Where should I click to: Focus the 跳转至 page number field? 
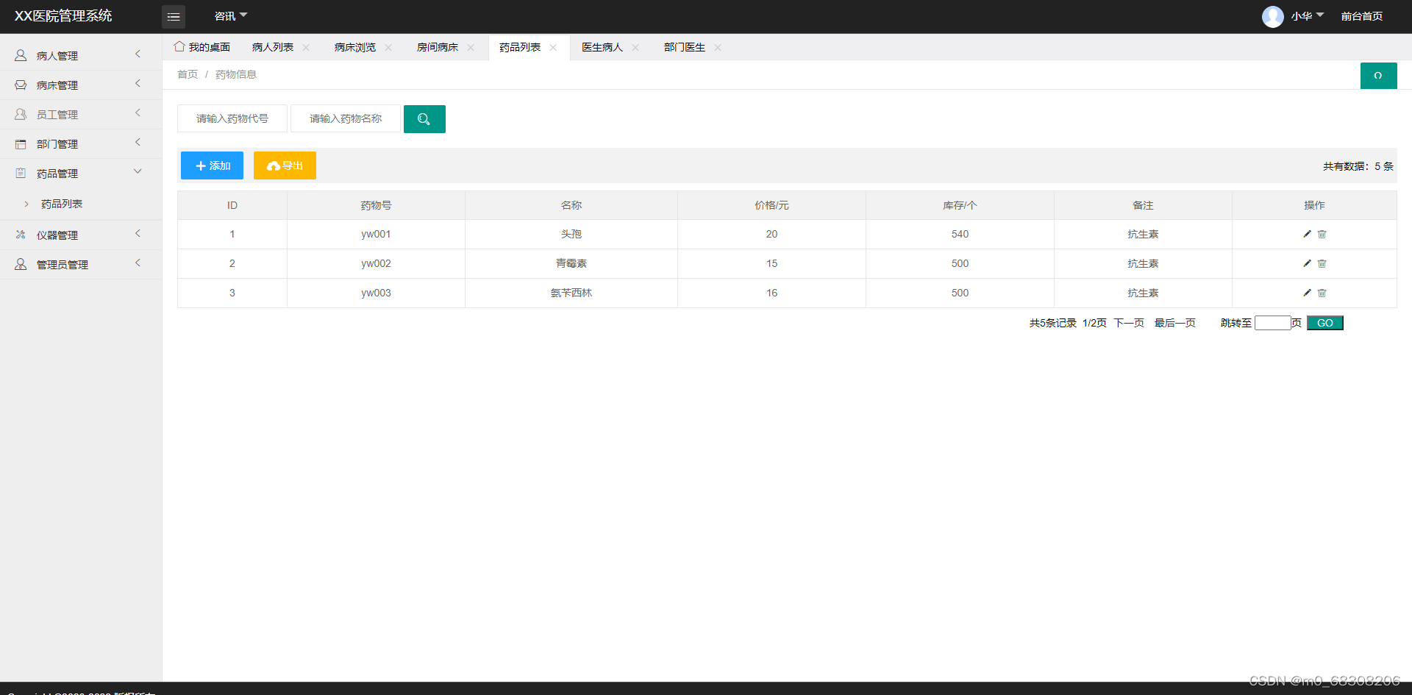1273,323
